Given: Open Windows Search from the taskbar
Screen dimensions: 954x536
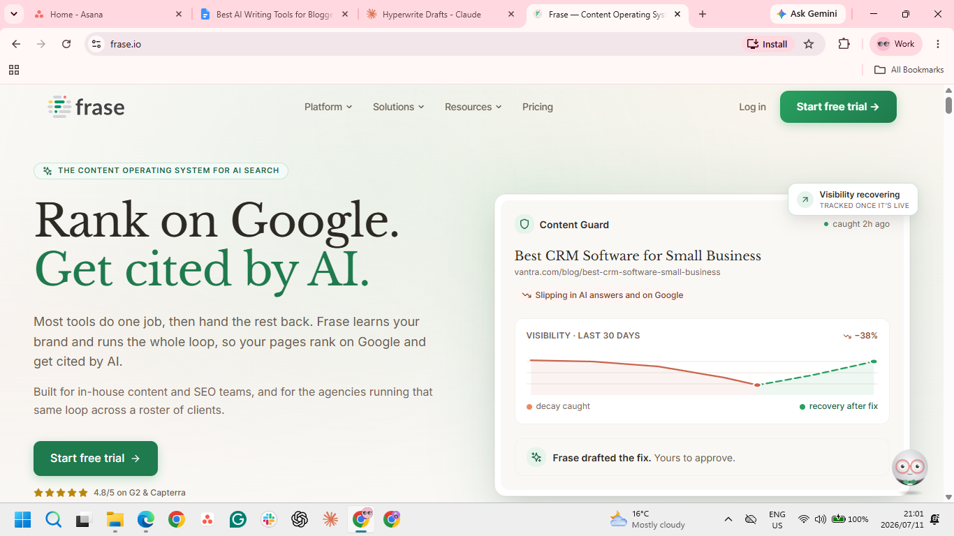Looking at the screenshot, I should (x=54, y=519).
